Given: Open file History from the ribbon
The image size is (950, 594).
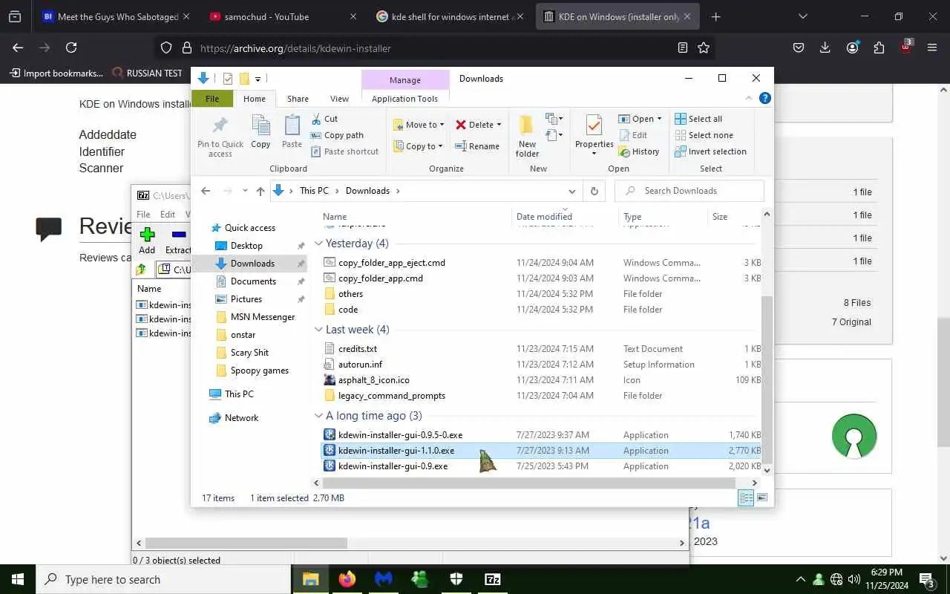Looking at the screenshot, I should coord(638,151).
